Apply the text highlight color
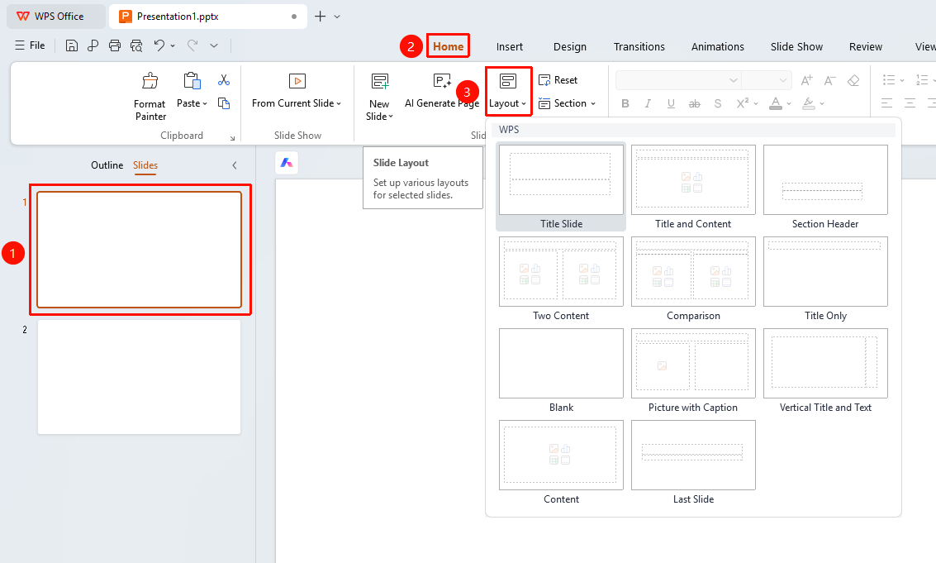Image resolution: width=936 pixels, height=563 pixels. (x=808, y=103)
